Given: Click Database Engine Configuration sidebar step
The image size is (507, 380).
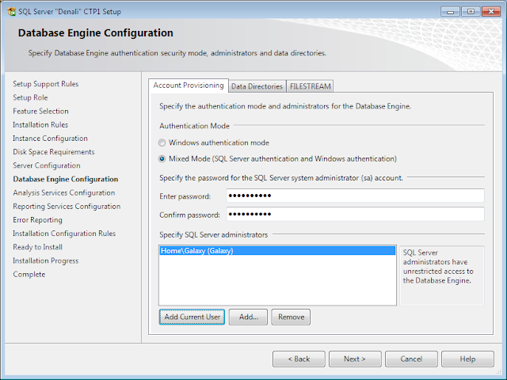Looking at the screenshot, I should point(66,179).
